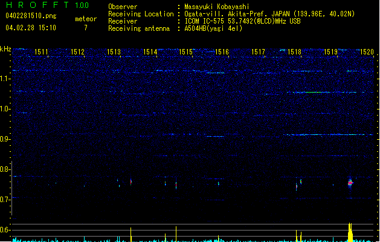Viewport: 380px width, 242px height.
Task: Click the cyan line at 0.9 kHz near 1516
Action: coord(214,136)
